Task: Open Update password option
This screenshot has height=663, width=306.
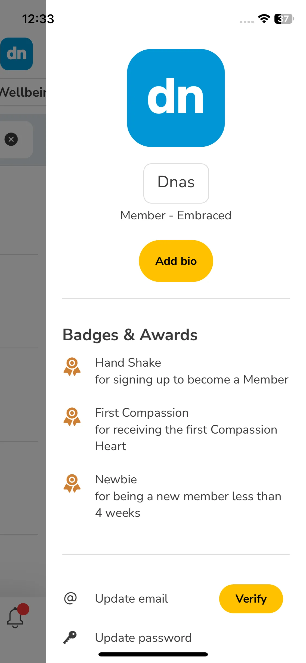Action: click(143, 638)
